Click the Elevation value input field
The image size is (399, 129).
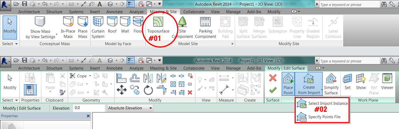89,108
